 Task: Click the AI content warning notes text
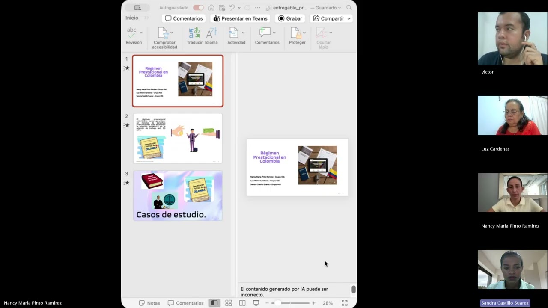coord(284,292)
